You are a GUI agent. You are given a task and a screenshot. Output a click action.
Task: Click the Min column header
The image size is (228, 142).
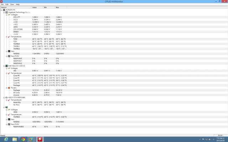tap(49, 7)
